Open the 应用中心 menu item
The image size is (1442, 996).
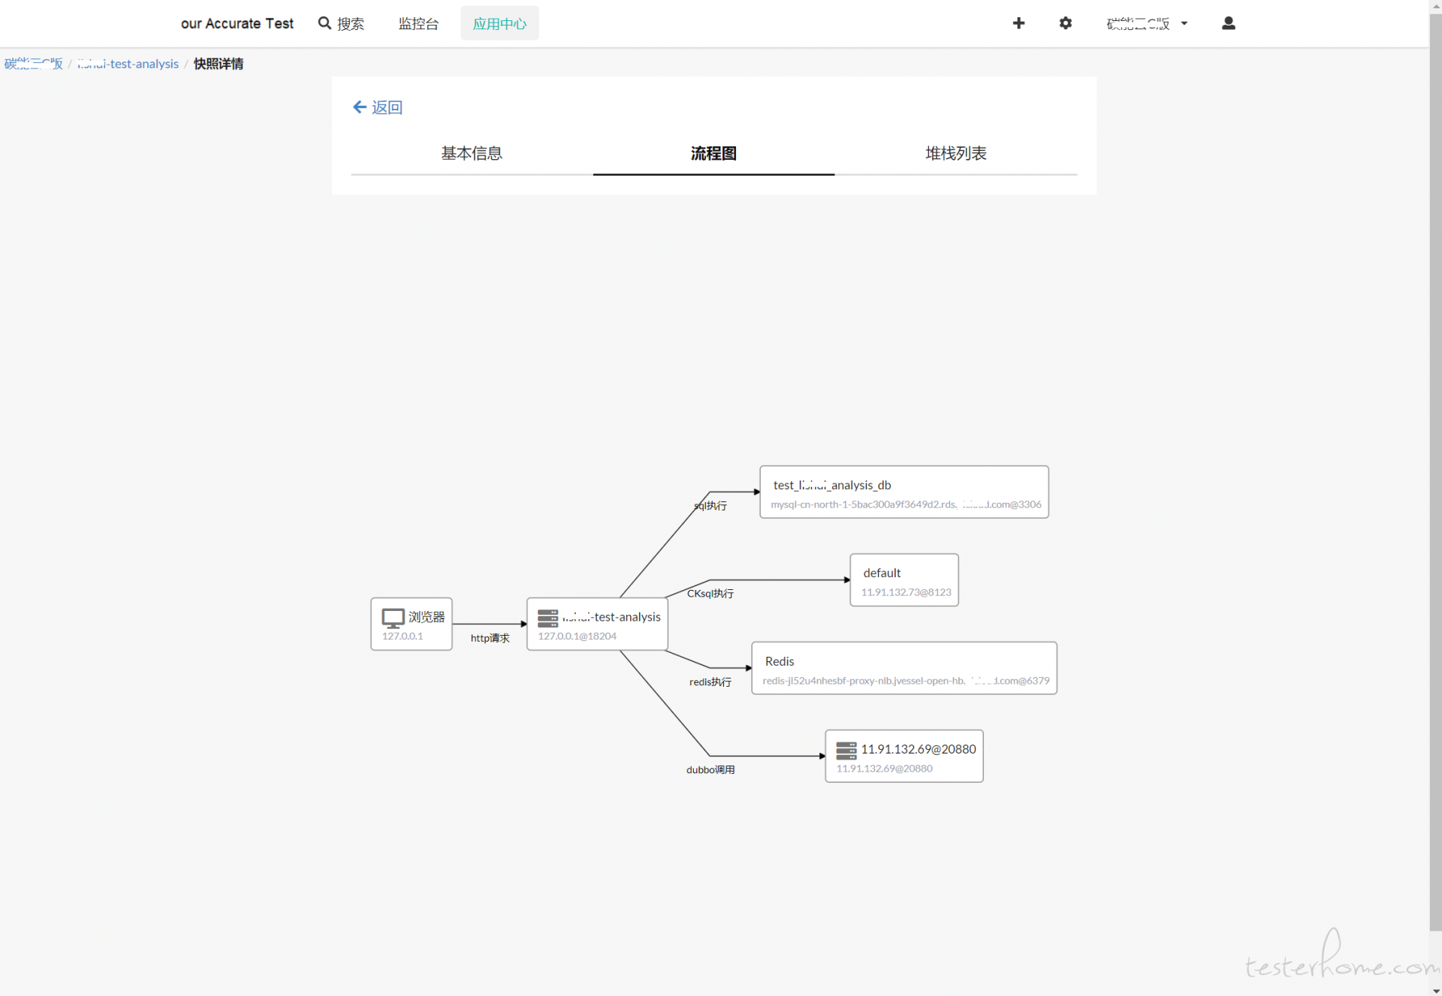(x=499, y=23)
